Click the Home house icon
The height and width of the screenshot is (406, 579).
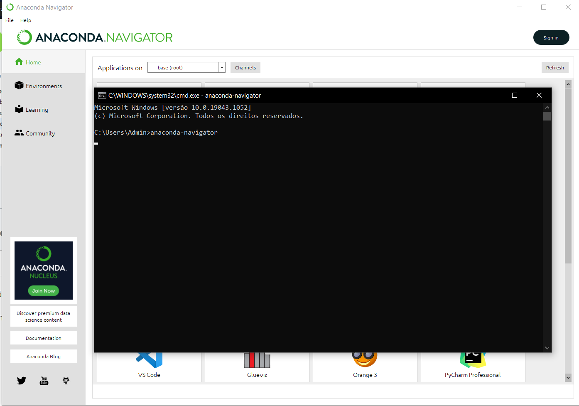click(19, 62)
